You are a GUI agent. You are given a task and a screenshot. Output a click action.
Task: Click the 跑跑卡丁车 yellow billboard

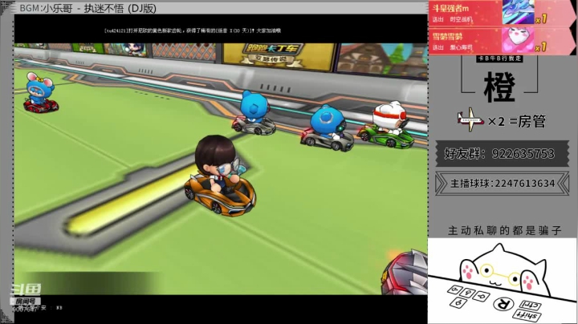point(279,56)
